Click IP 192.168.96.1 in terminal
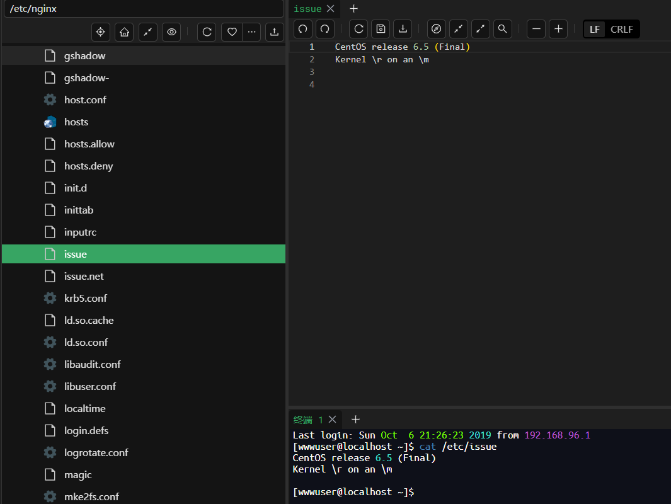Screen dimensions: 671x504 point(557,435)
